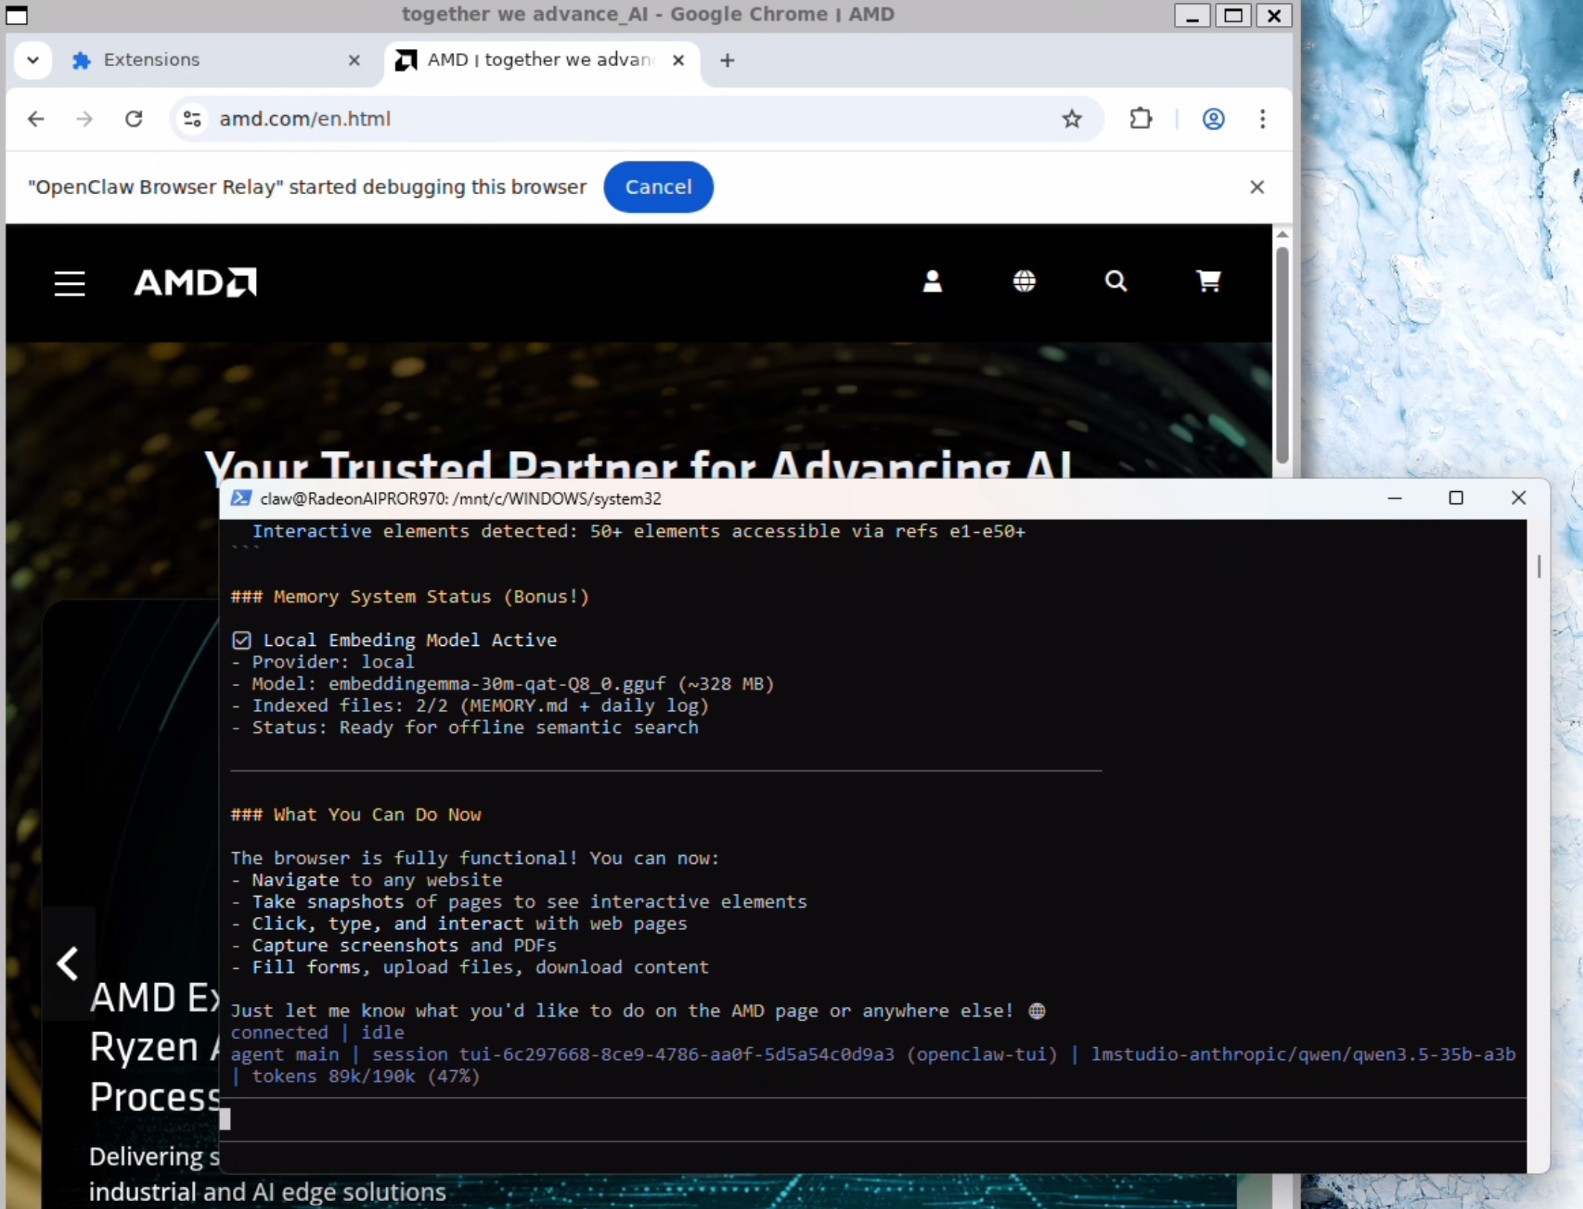Cancel OpenClaw Browser Relay debugging
Viewport: 1583px width, 1209px height.
(x=657, y=186)
